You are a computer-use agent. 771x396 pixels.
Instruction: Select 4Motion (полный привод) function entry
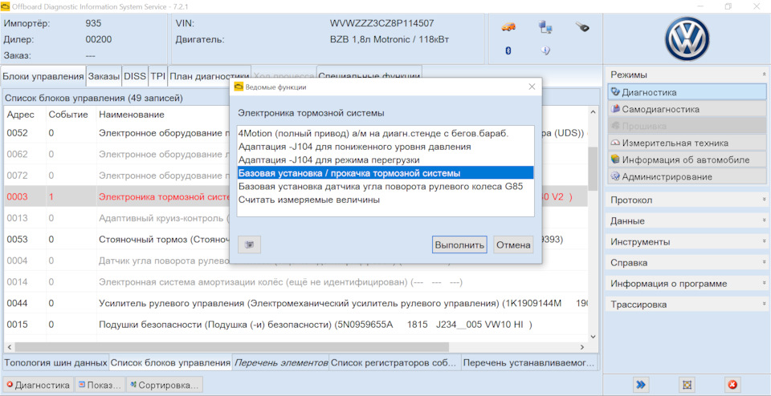tap(385, 133)
